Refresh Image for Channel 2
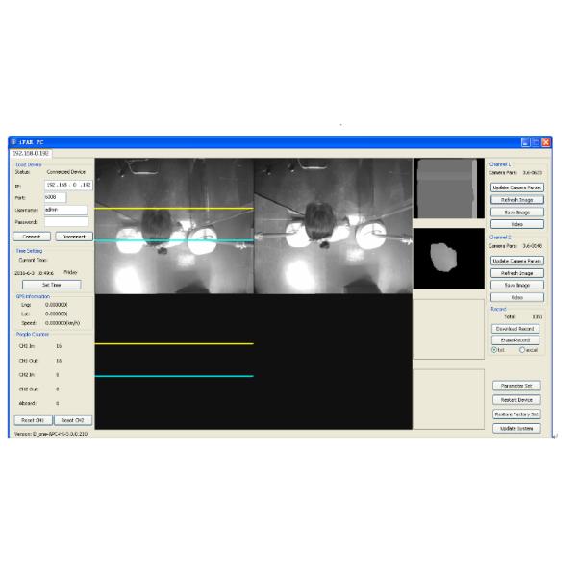The image size is (577, 577). 517,273
